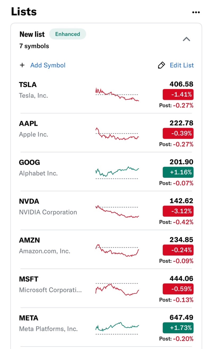212x349 pixels.
Task: Toggle the GOOG +1.16% change badge
Action: 178,172
